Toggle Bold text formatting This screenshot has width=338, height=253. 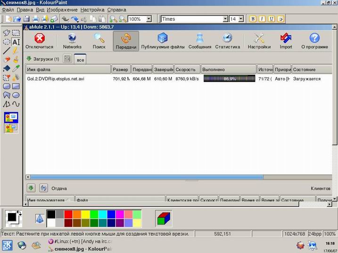tap(253, 19)
